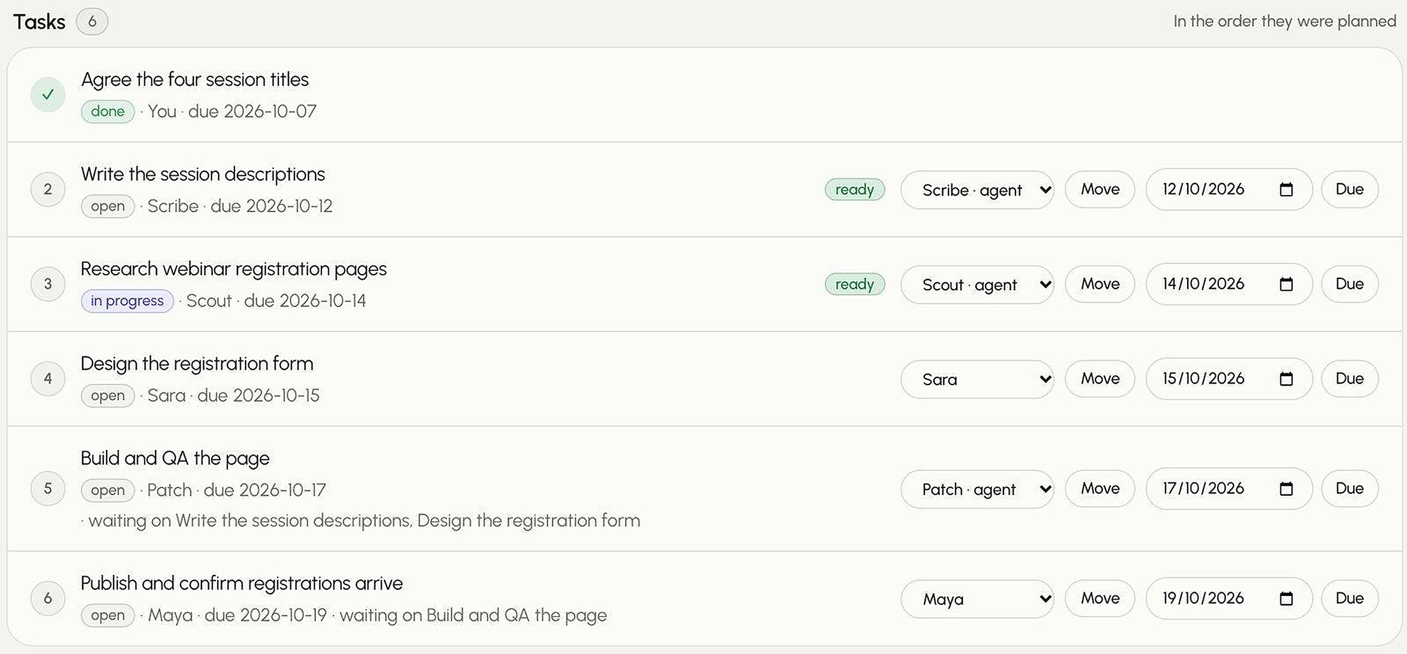Open the Sara assignee dropdown
The image size is (1407, 654).
click(x=977, y=379)
